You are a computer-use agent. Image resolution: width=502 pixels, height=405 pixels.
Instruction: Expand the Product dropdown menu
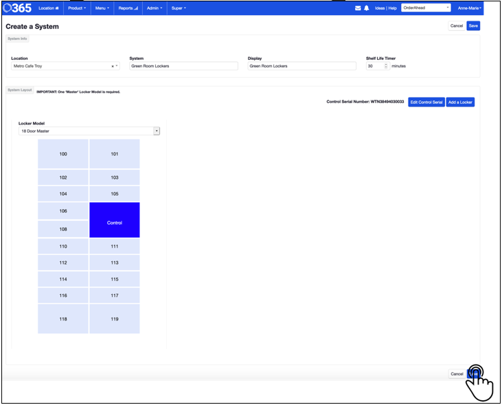click(77, 8)
